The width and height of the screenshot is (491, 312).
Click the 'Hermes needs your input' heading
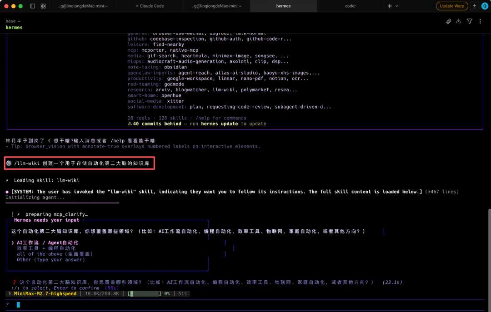coord(47,220)
